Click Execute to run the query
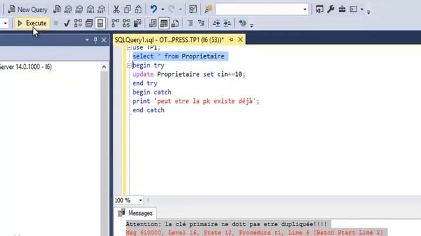 coord(32,24)
